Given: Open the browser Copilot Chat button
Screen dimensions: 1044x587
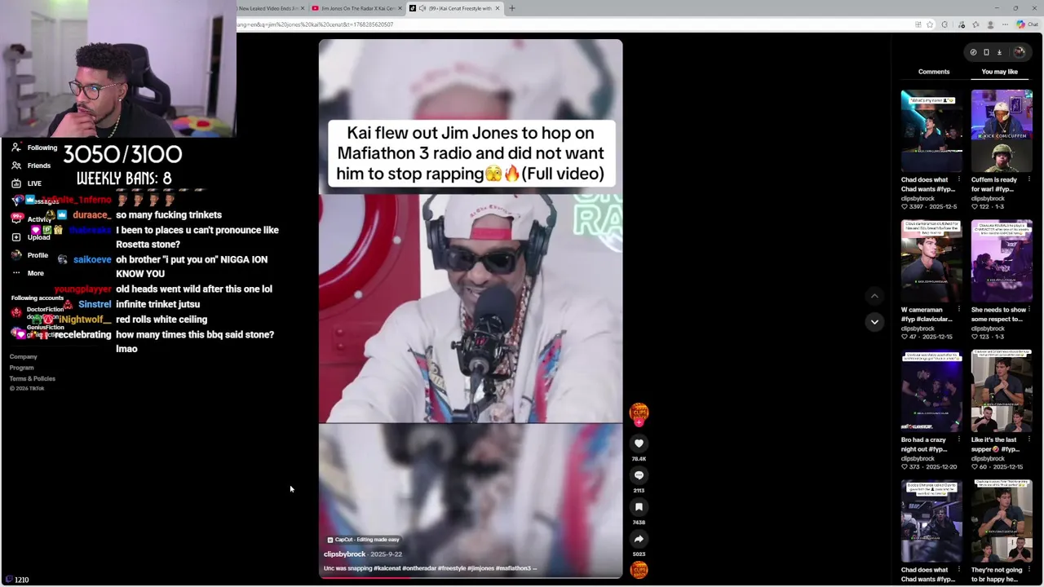Looking at the screenshot, I should coord(1027,24).
